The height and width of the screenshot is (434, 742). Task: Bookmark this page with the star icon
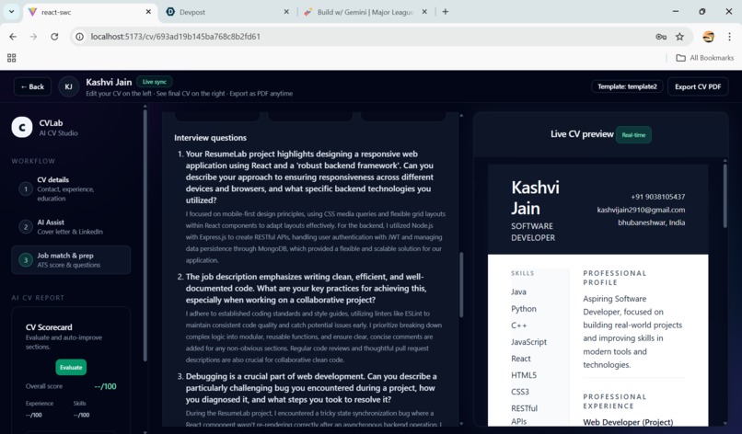coord(679,37)
